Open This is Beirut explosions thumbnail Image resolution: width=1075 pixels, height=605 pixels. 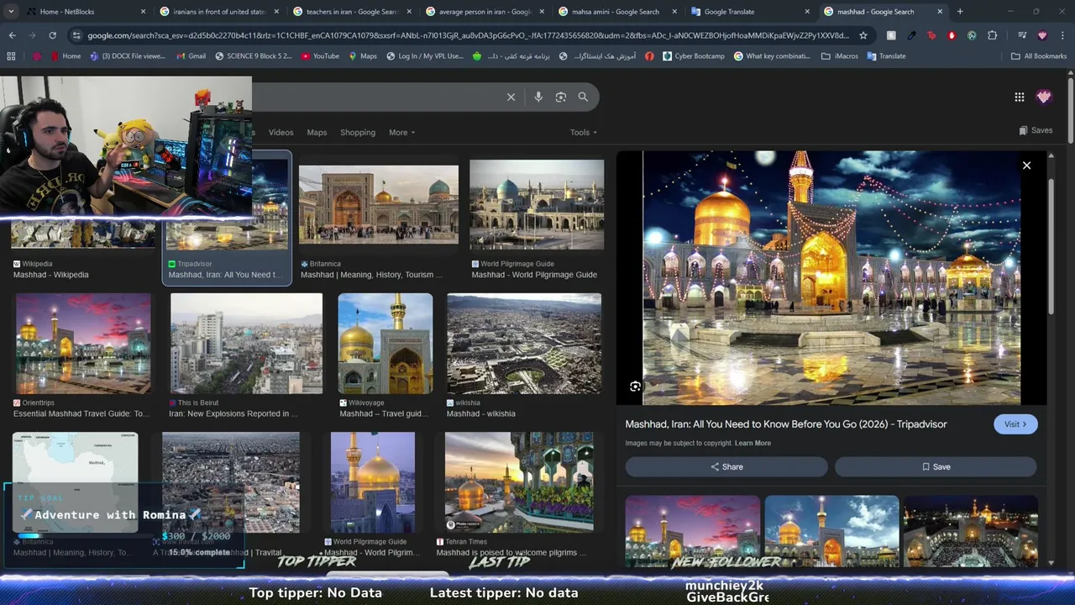click(246, 344)
